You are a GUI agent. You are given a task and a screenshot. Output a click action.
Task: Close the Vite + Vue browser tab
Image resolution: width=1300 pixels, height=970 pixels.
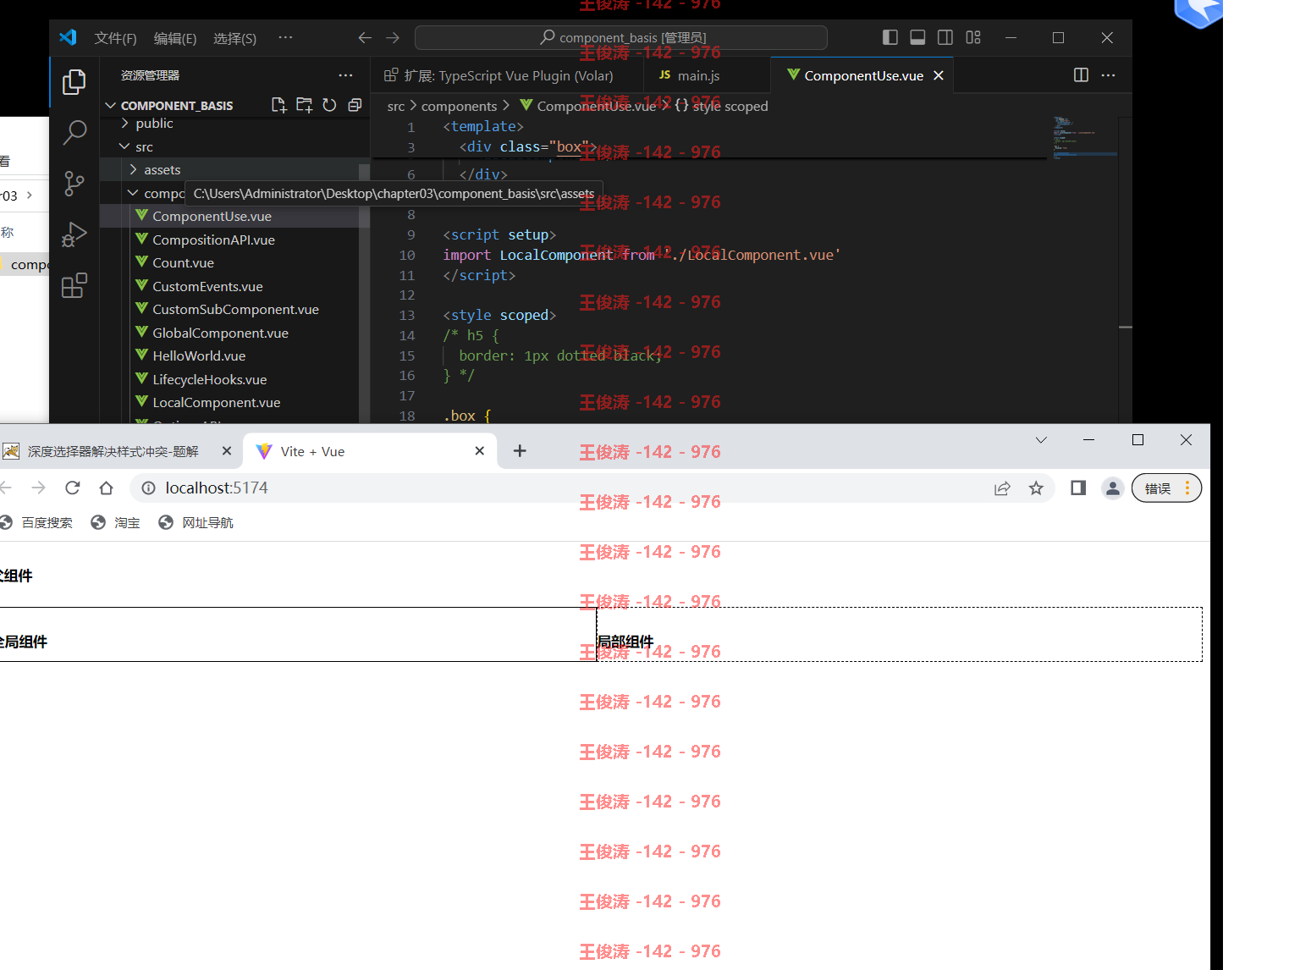point(480,451)
